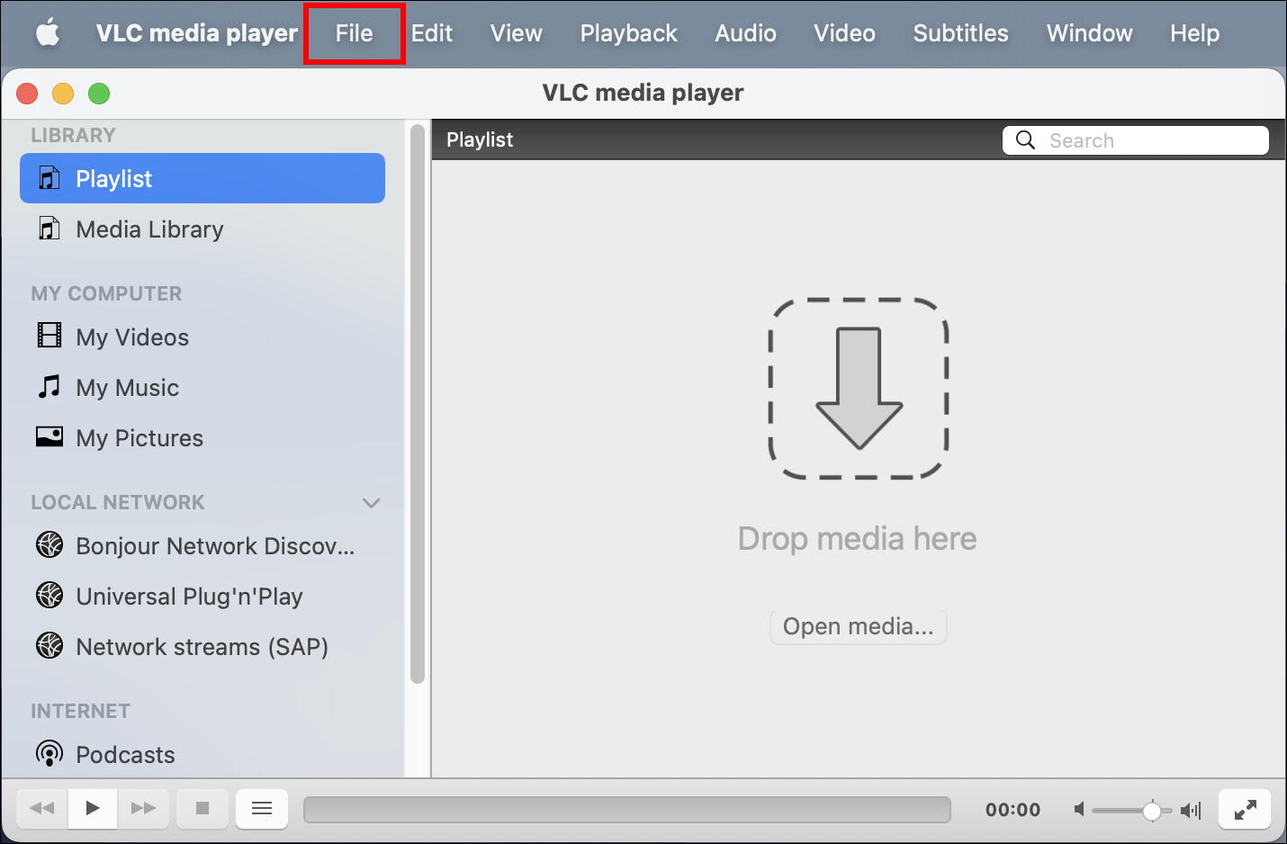This screenshot has height=844, width=1287.
Task: Open the Media Library entry
Action: [148, 229]
